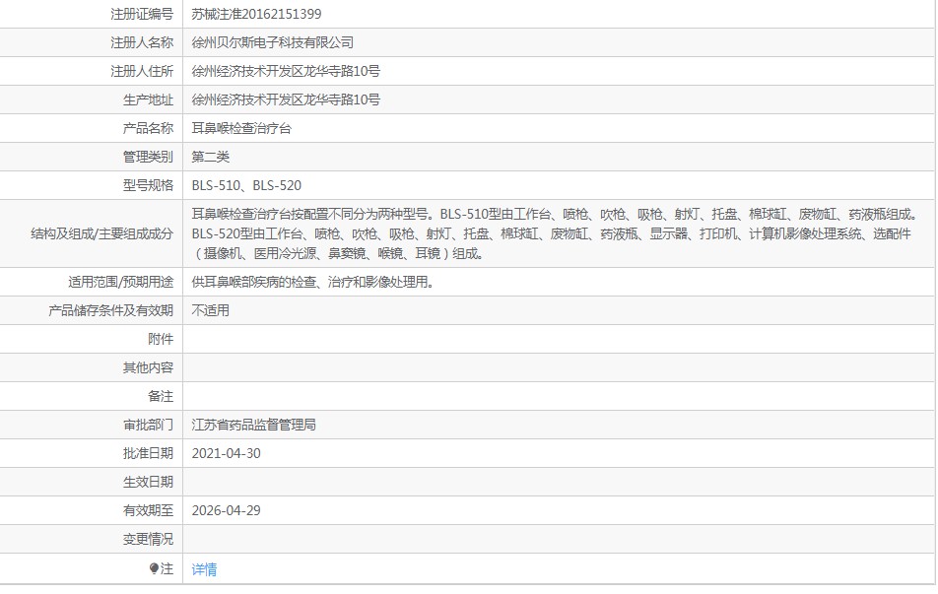Image resolution: width=938 pixels, height=594 pixels.
Task: Click the bulb icon next to 注
Action: tap(154, 568)
